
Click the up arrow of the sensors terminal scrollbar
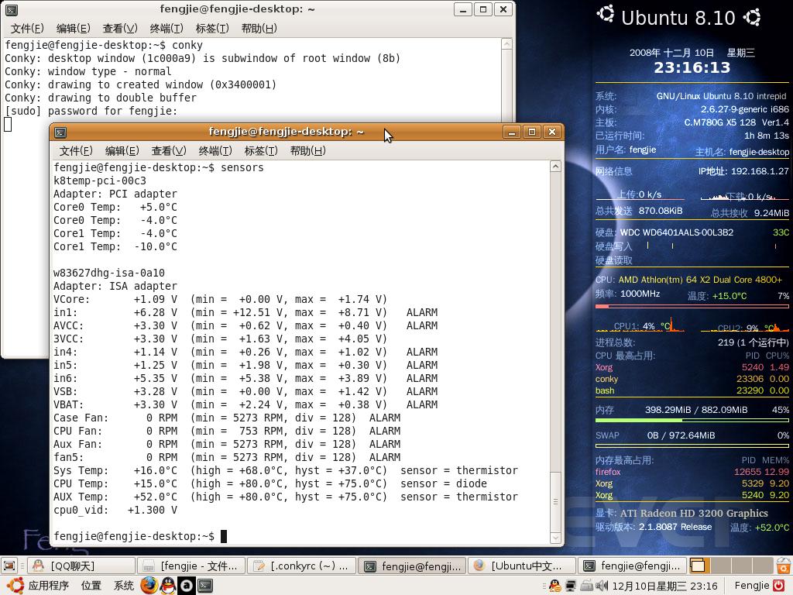coord(555,167)
